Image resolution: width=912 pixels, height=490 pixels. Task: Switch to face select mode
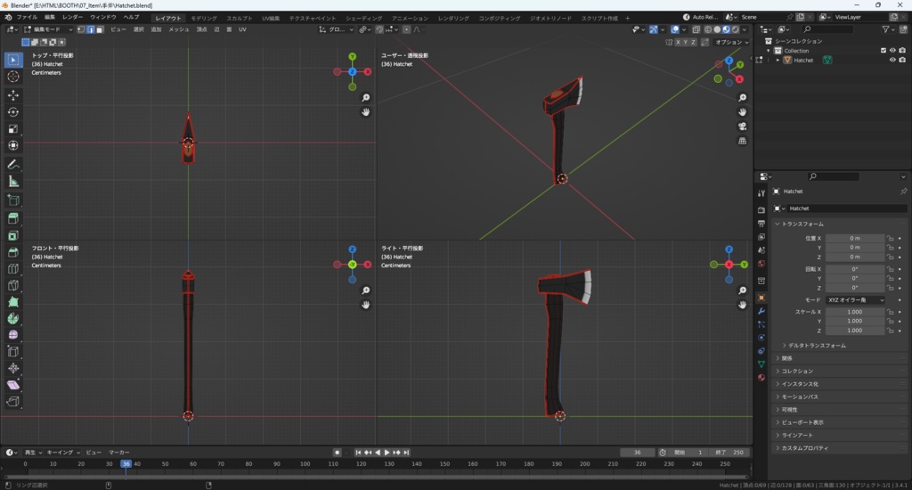[99, 29]
